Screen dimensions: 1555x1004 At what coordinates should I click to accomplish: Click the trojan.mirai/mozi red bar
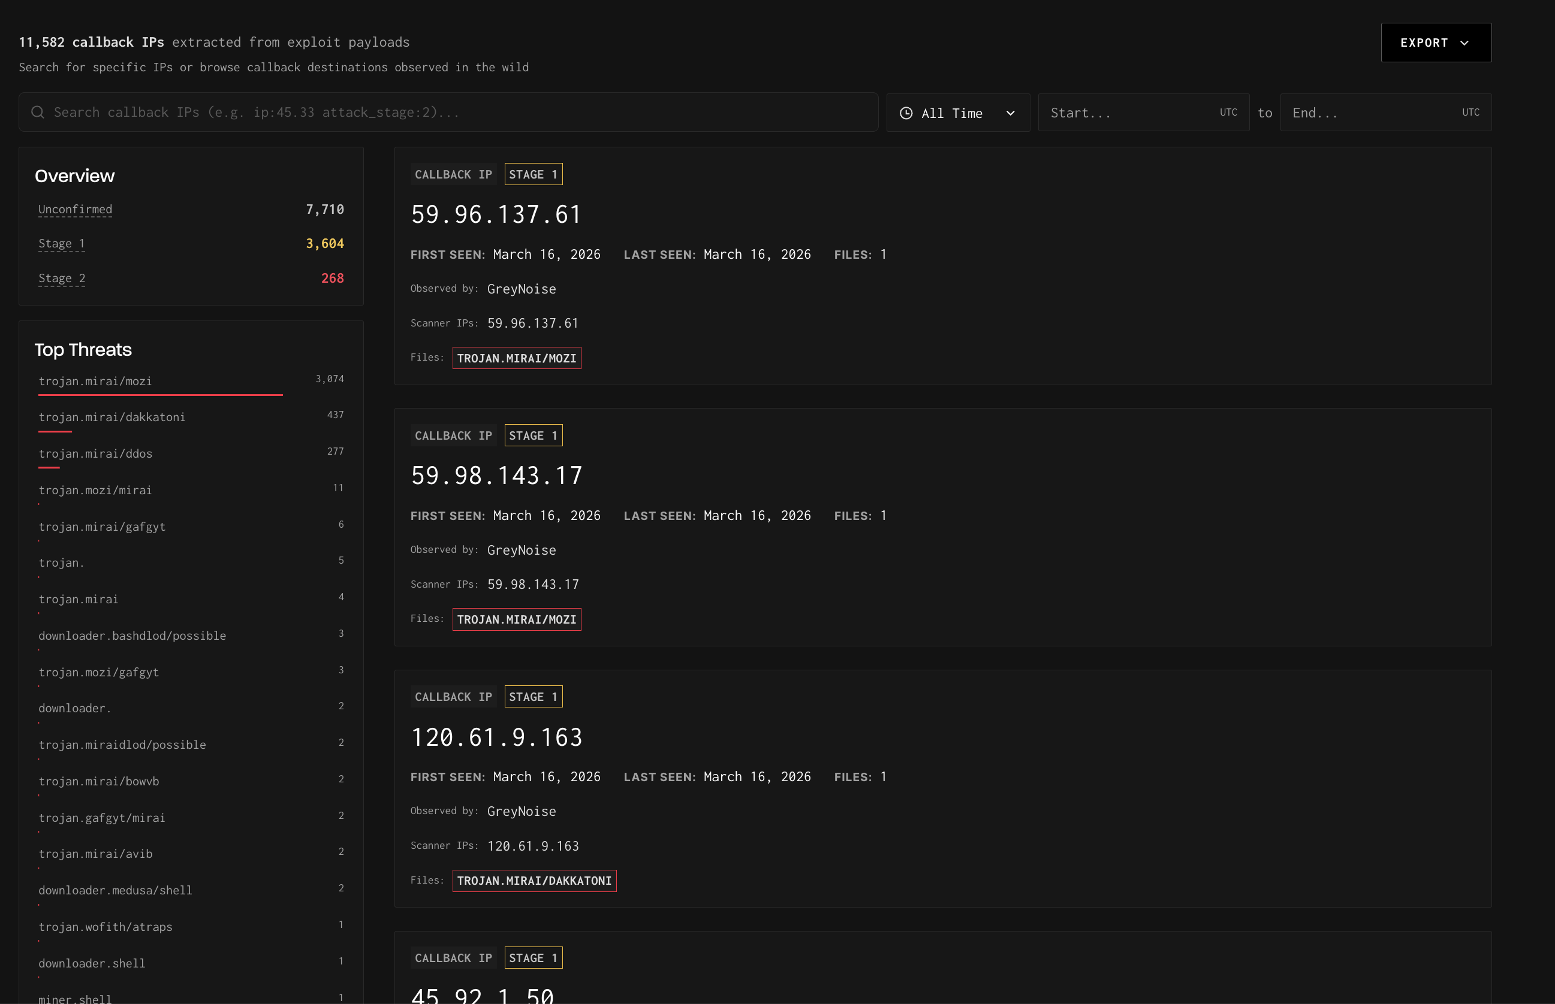[161, 394]
